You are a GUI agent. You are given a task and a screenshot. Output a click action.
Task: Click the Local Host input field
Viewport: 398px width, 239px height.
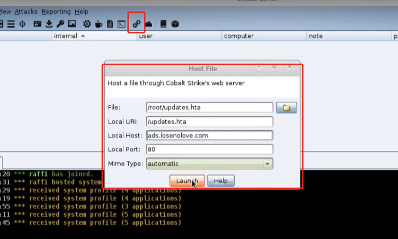[x=210, y=136]
